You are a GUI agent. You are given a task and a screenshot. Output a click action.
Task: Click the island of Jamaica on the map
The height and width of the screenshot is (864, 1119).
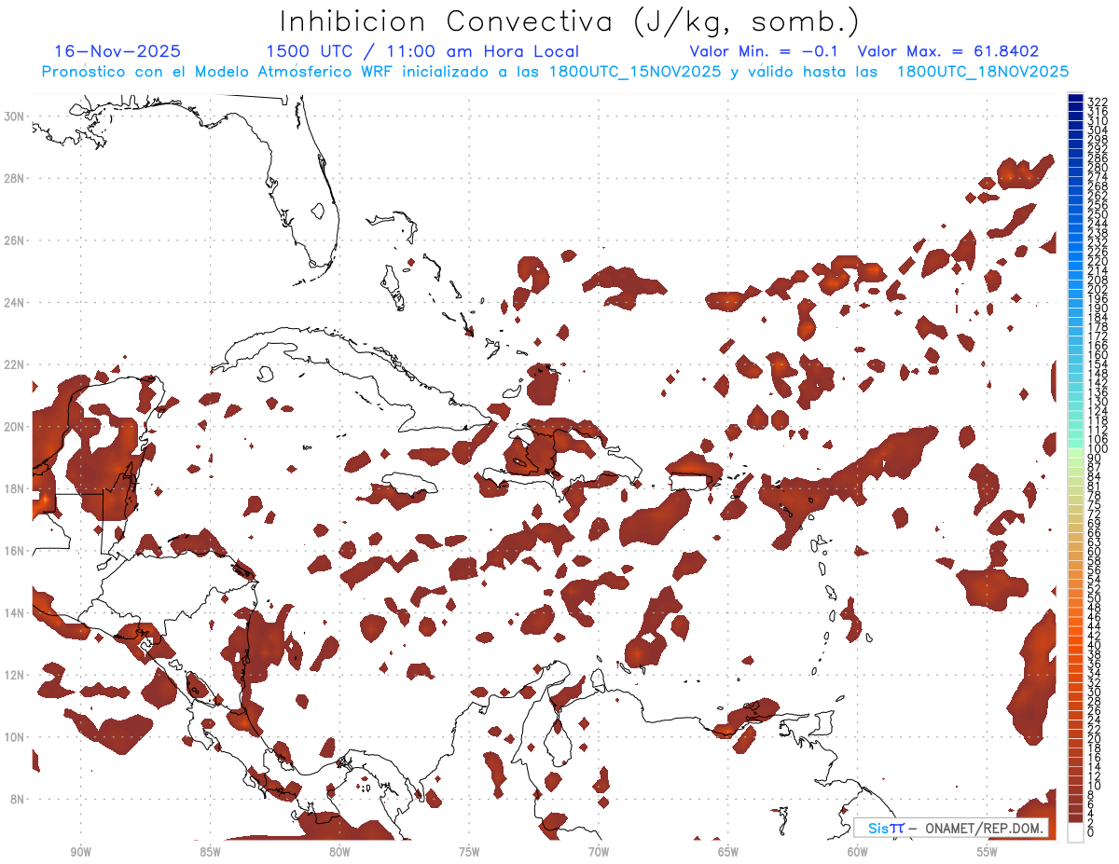point(408,485)
